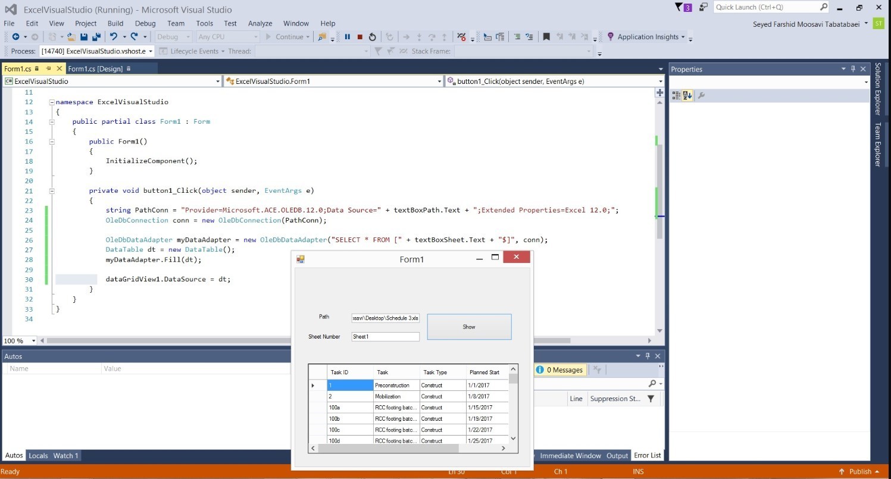Image resolution: width=891 pixels, height=479 pixels.
Task: Click the Task ID column header
Action: coord(351,372)
